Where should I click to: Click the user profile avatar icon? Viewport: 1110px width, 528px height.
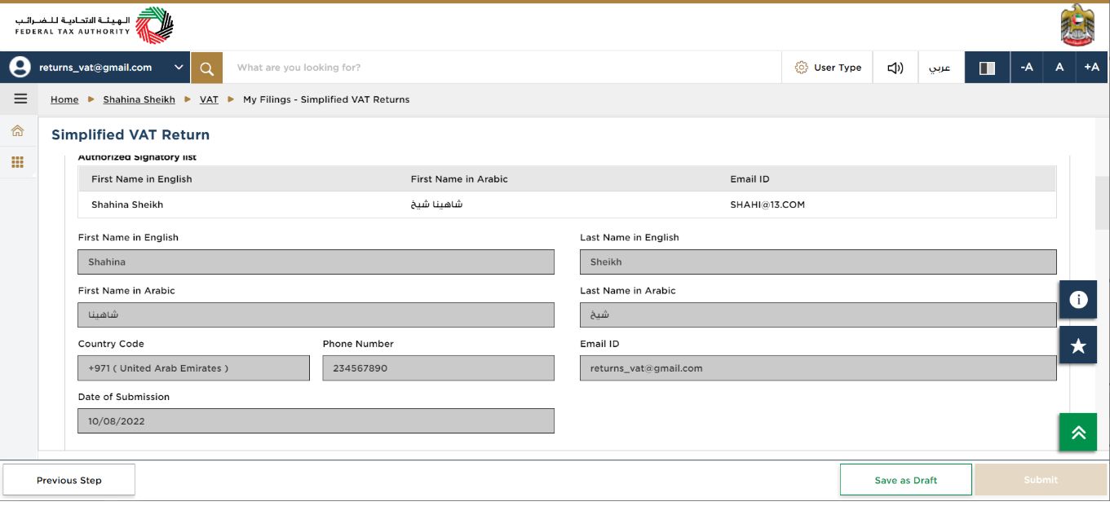(20, 68)
